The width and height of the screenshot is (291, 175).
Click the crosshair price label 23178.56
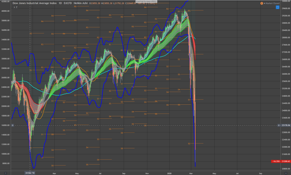click(286, 125)
